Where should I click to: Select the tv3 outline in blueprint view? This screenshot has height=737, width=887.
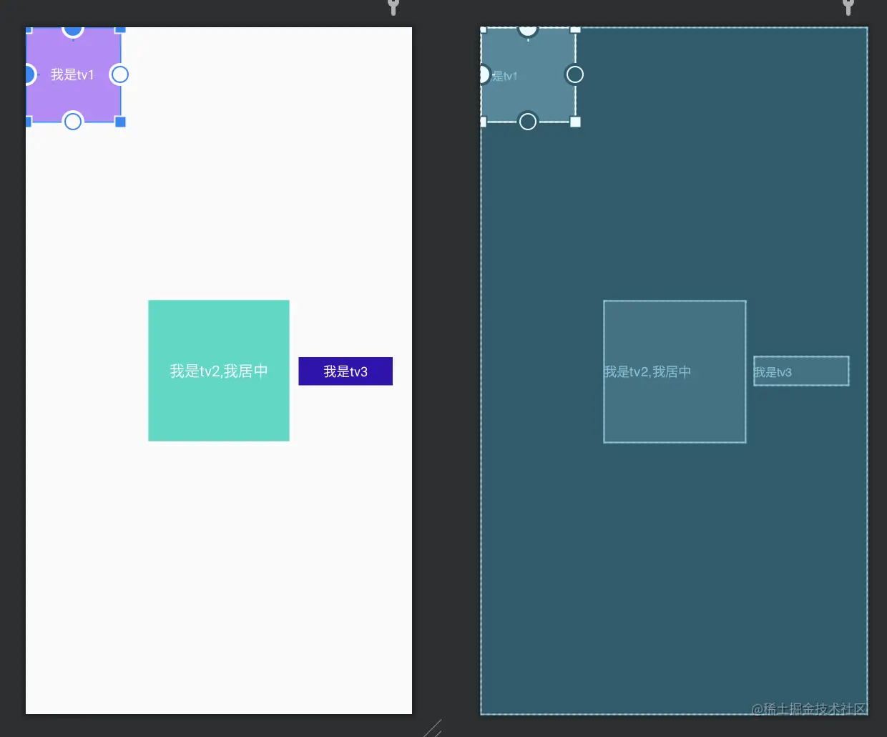(x=800, y=371)
